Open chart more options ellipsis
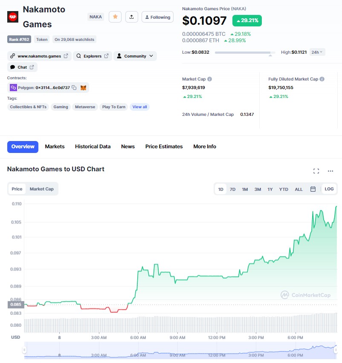342x363 pixels. click(330, 171)
